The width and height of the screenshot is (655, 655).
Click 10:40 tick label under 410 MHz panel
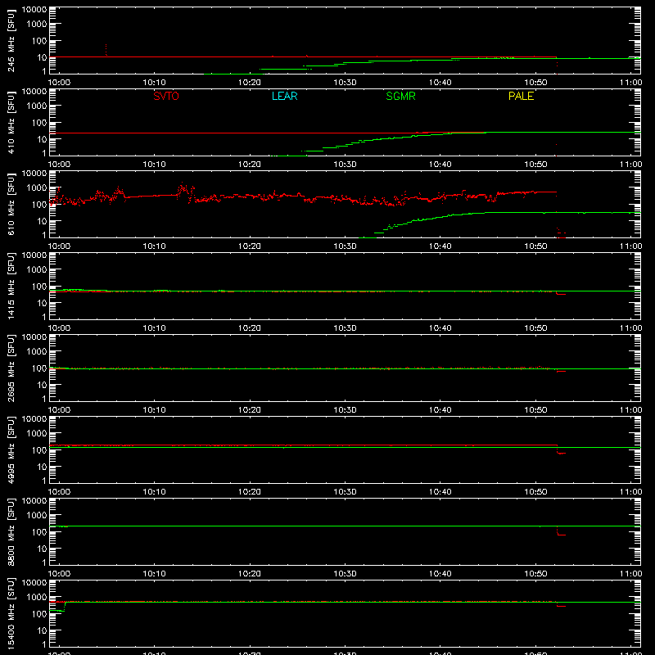click(x=440, y=165)
